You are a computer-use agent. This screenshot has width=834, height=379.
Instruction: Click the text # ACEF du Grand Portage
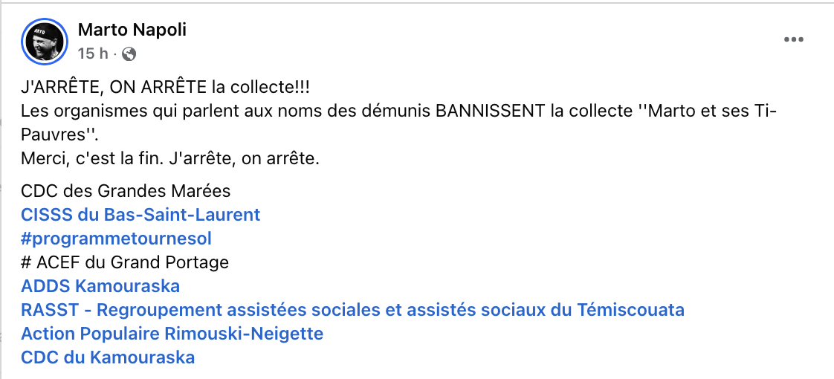click(x=124, y=262)
